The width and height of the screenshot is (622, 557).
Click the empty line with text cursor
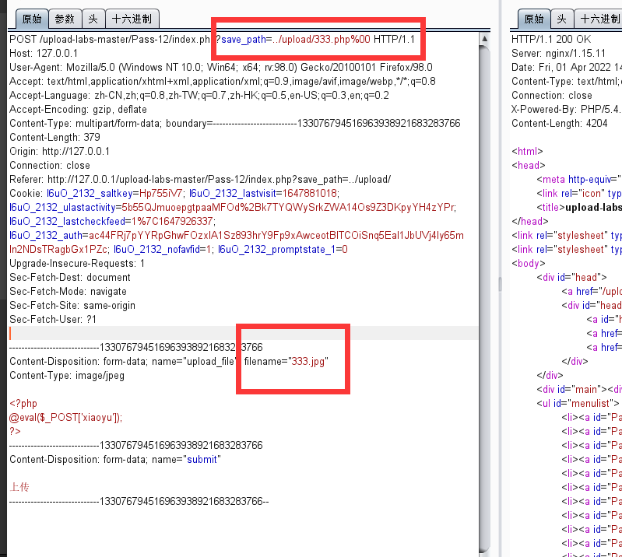(x=243, y=333)
